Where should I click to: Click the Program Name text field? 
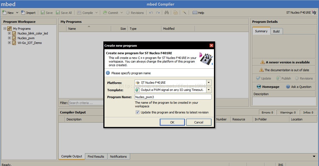[x=173, y=97]
